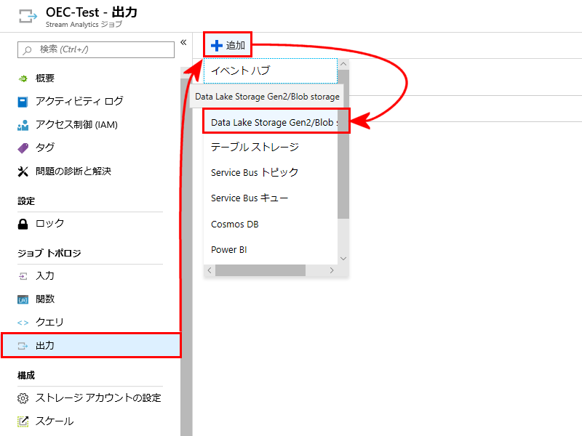Choose イベント ハブ from the output list

(271, 70)
